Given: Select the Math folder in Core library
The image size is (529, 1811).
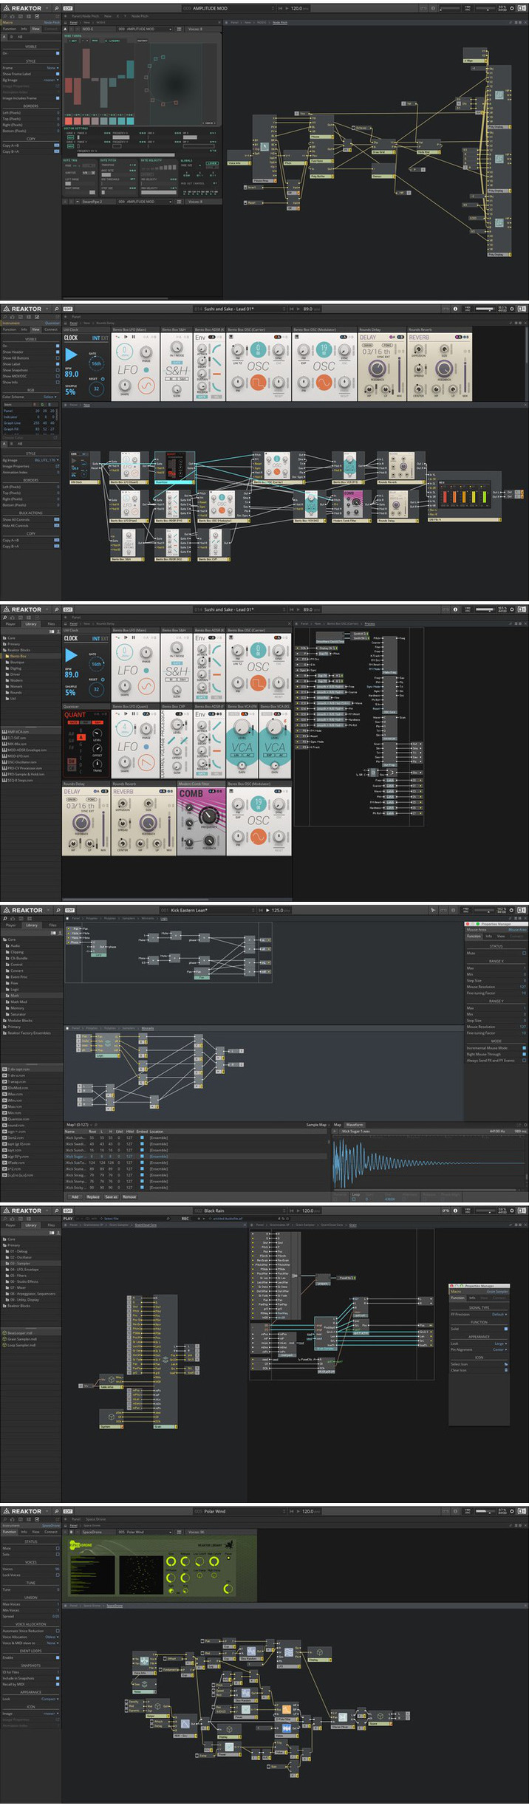Looking at the screenshot, I should pyautogui.click(x=15, y=996).
